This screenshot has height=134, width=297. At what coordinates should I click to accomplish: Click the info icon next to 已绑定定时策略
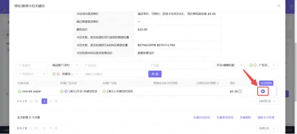pyautogui.click(x=218, y=83)
